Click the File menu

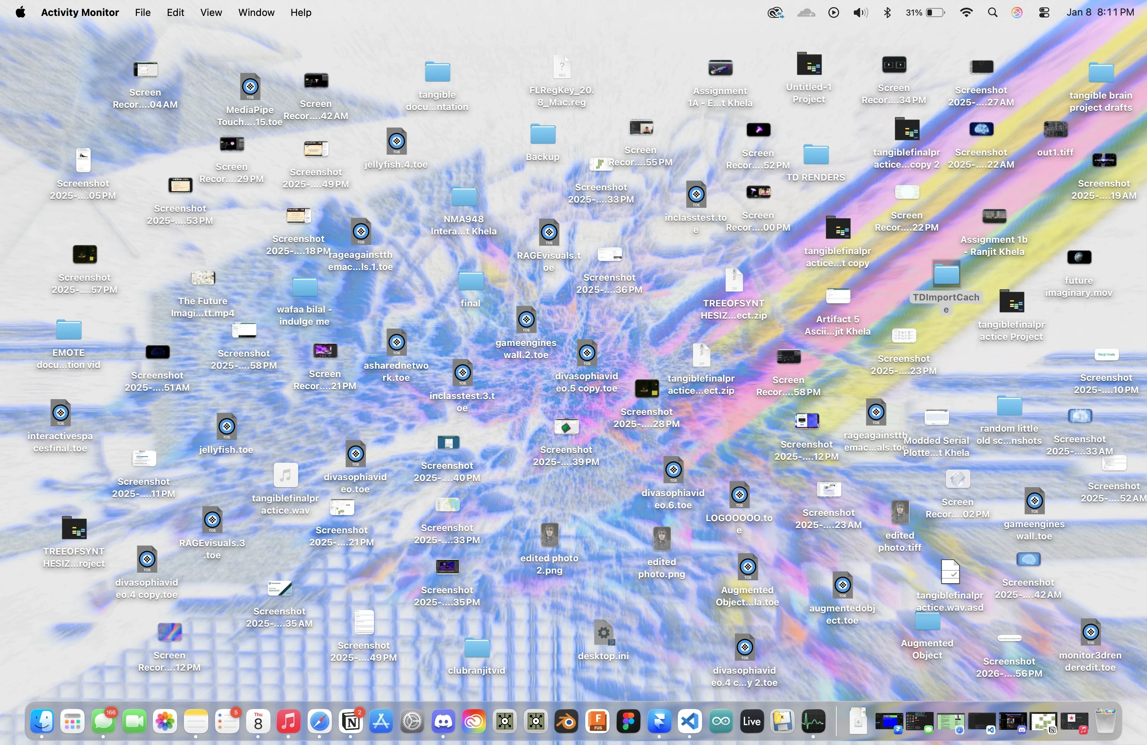(143, 13)
